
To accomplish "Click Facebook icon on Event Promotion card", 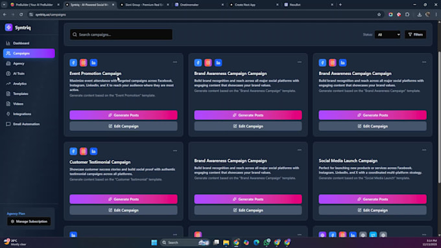I will 73,63.
